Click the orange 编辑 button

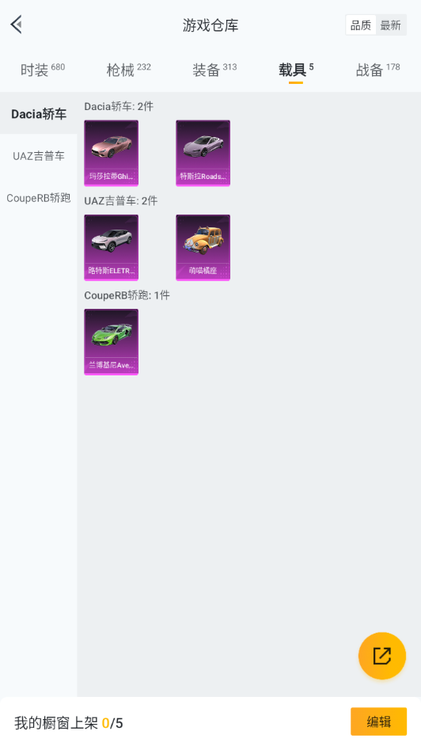(379, 721)
